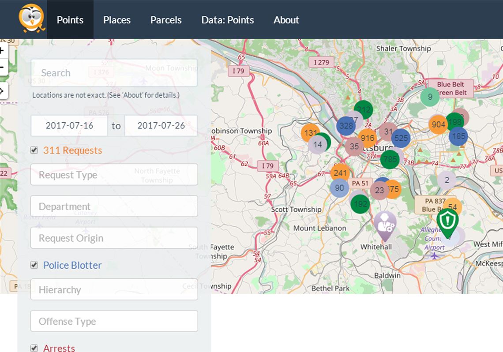Open the About page

pyautogui.click(x=286, y=20)
